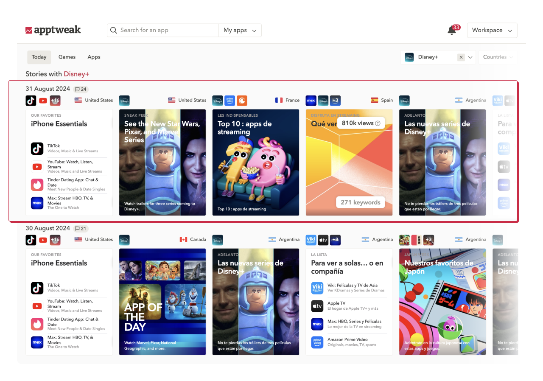Click the Amazon Prime Video icon in the La Lista card
Image resolution: width=543 pixels, height=381 pixels.
[317, 342]
